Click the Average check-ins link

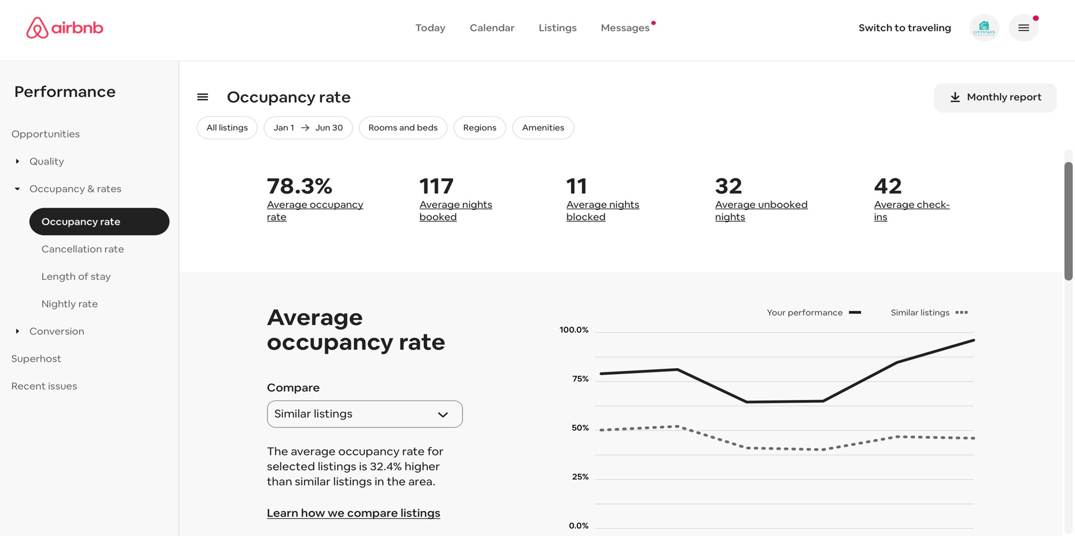(x=912, y=210)
